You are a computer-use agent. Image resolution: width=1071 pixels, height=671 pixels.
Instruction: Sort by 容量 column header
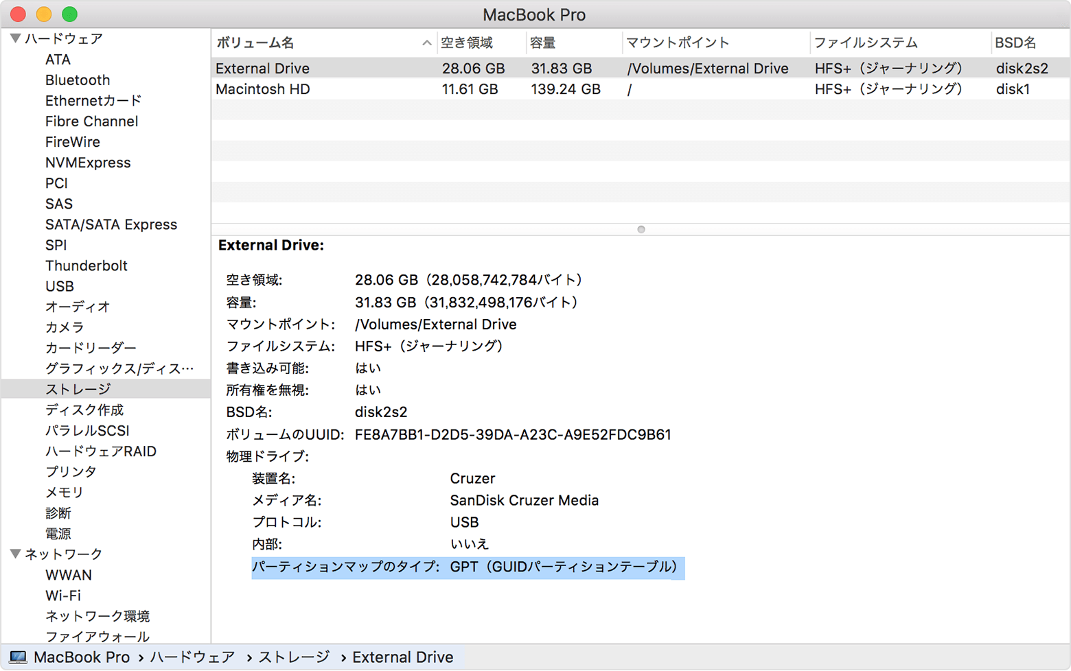(542, 43)
